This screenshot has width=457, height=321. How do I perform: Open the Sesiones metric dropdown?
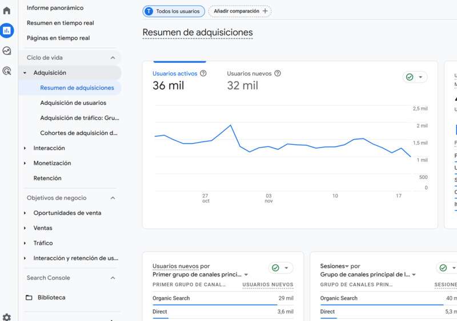click(347, 266)
